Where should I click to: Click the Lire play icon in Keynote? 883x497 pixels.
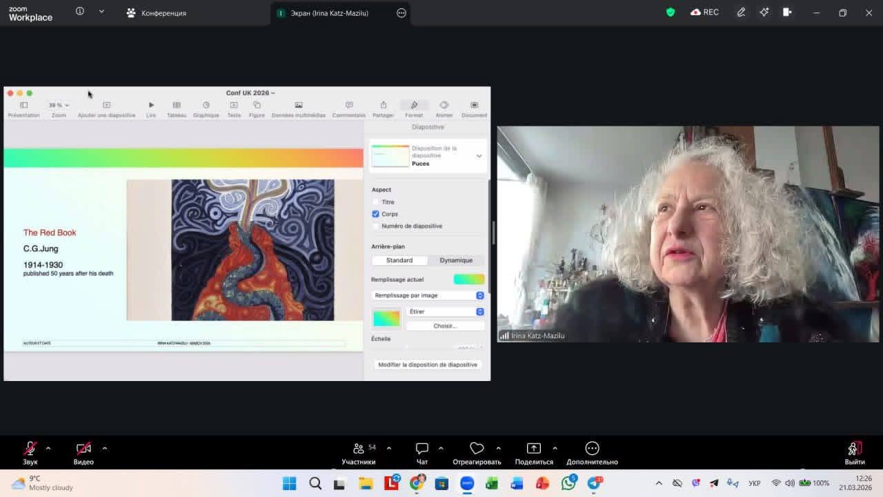(151, 105)
